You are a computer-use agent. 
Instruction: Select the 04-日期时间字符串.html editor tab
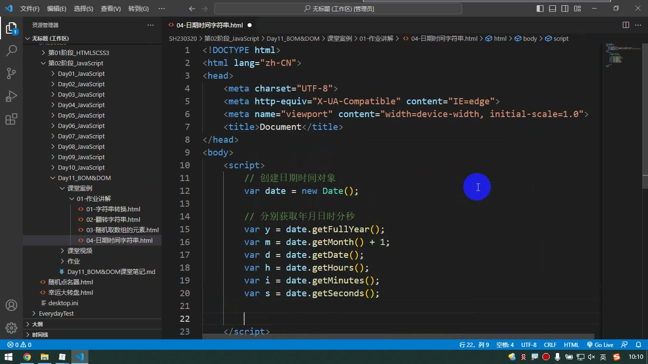click(210, 25)
